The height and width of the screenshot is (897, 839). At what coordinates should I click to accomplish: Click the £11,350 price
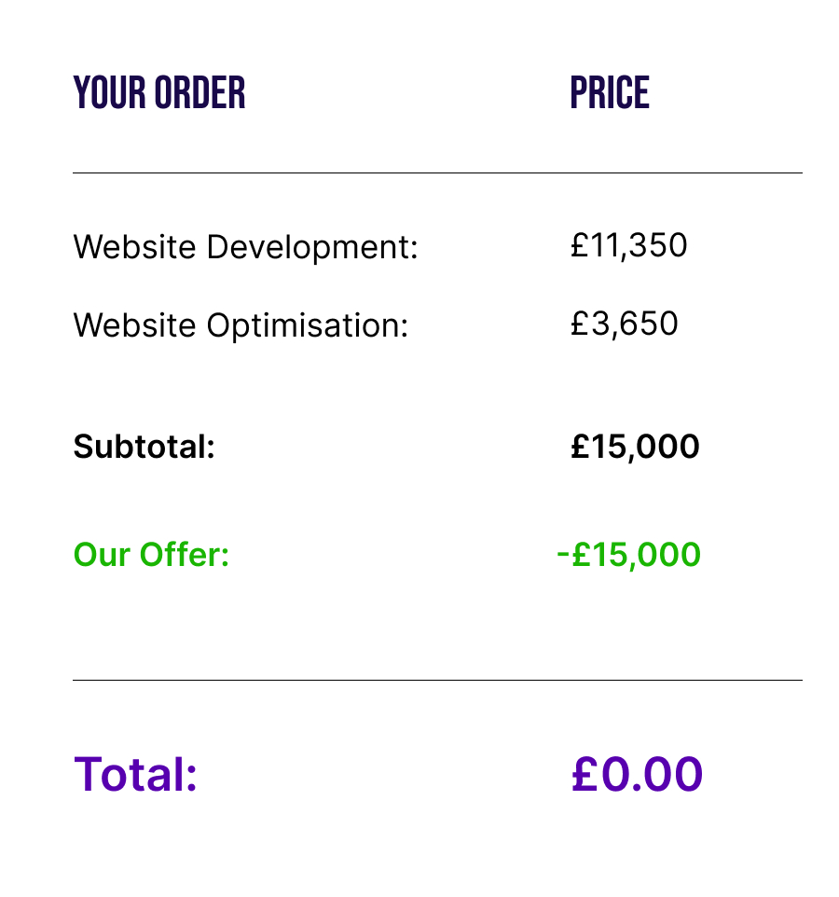tap(628, 245)
